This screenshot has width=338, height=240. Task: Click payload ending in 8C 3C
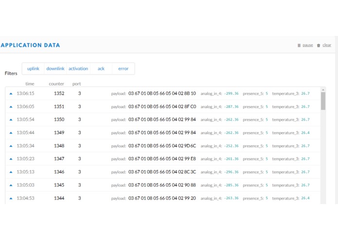point(162,172)
